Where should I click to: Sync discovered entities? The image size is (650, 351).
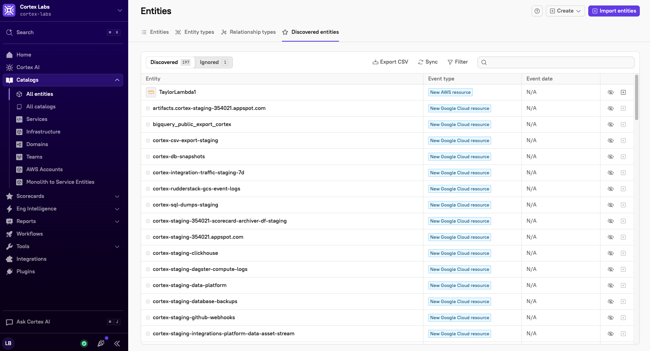pos(428,62)
